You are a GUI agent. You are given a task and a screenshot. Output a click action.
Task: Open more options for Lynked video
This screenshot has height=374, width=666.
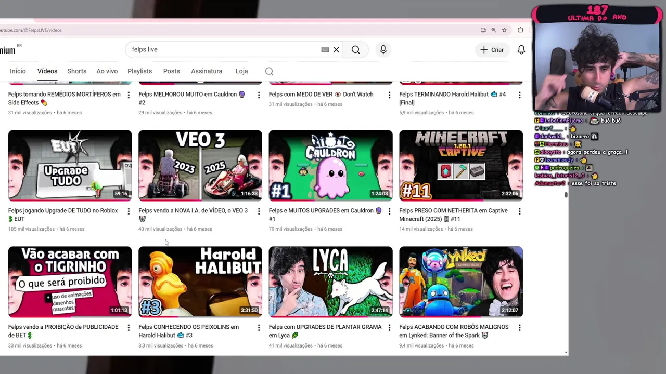click(x=519, y=328)
